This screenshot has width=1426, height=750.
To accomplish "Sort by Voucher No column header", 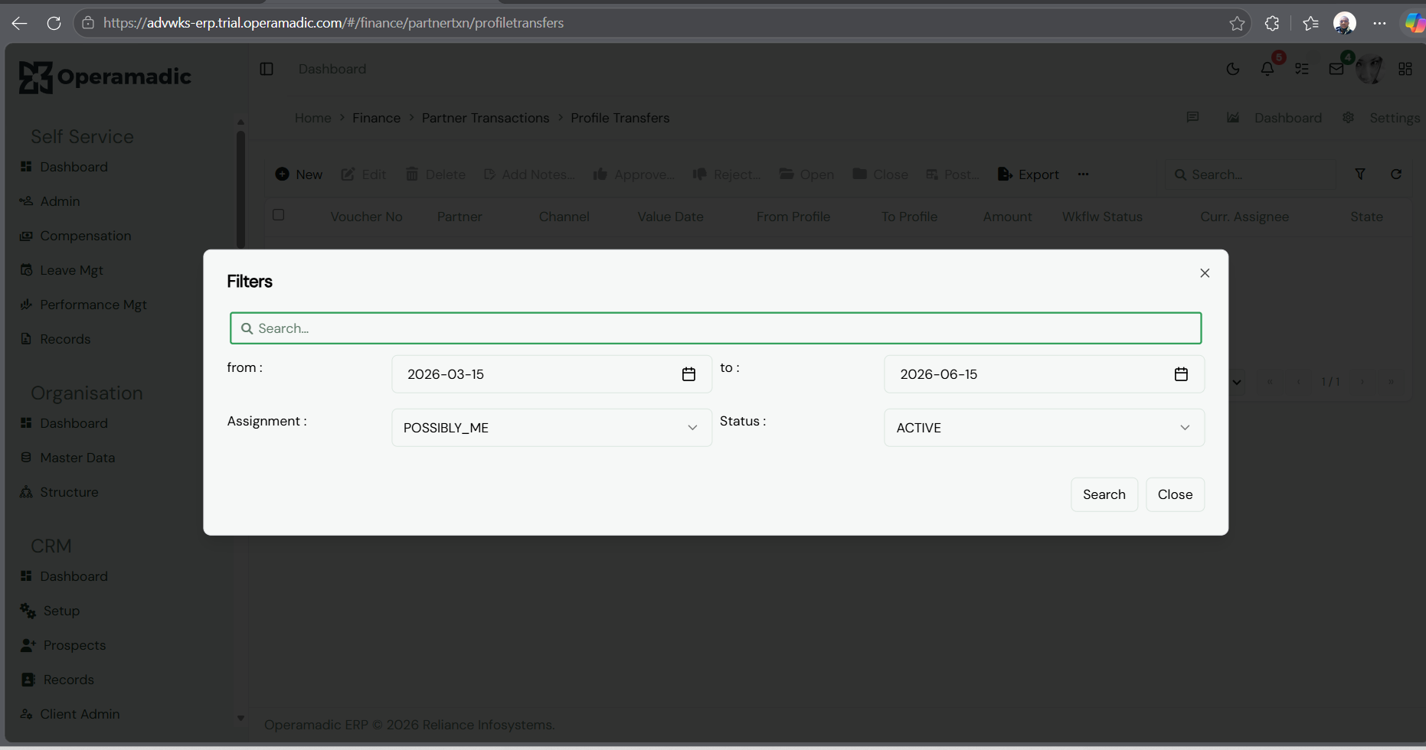I will [366, 217].
